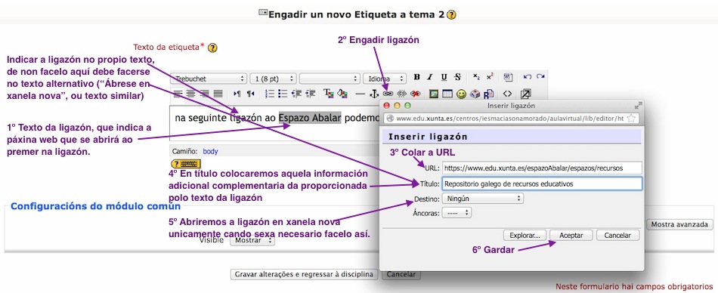This screenshot has height=293, width=718.
Task: Insert a numbered list
Action: (270, 94)
